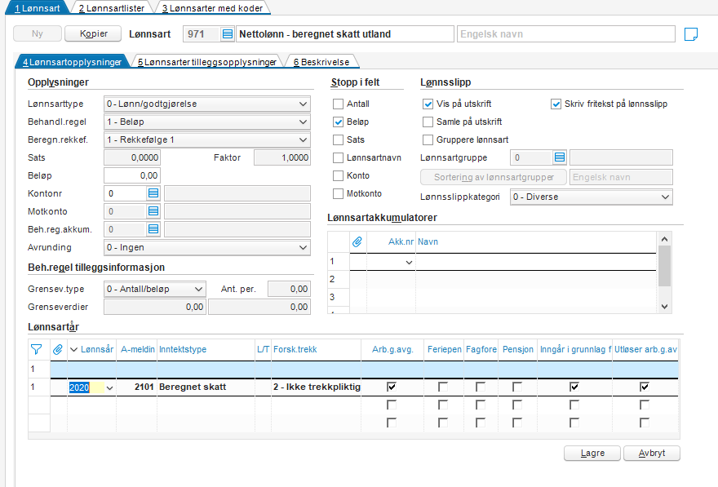Open 5 Lønnsarter tilleggsopplysninger tab

point(207,62)
